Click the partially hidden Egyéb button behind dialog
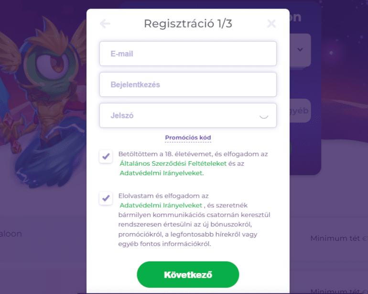The height and width of the screenshot is (294, 368). tap(300, 111)
